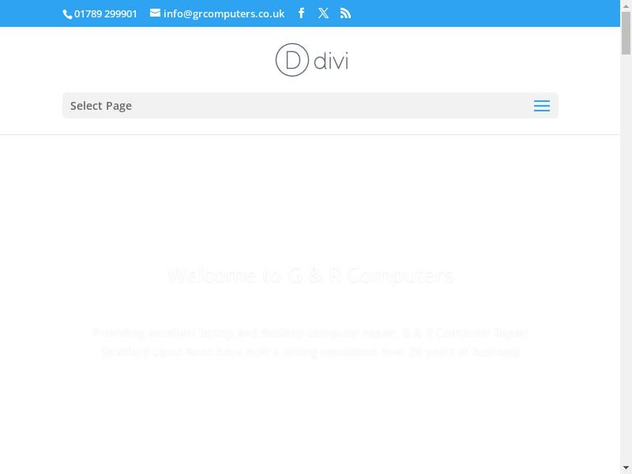Click the divi wordmark text
This screenshot has width=632, height=474.
pos(331,61)
